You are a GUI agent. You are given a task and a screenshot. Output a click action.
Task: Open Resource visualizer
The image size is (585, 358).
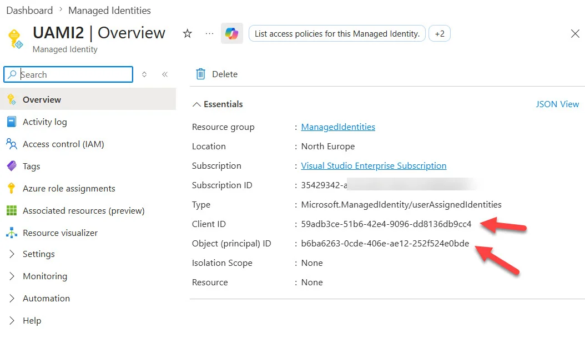(x=60, y=233)
